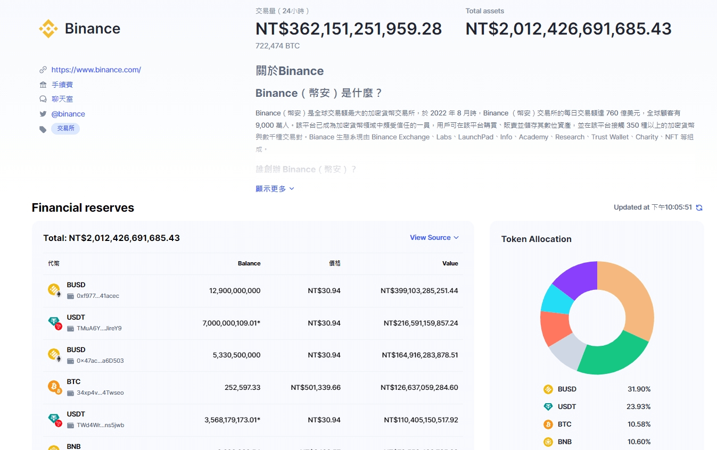Click the Binance name heading by the logo
The width and height of the screenshot is (717, 450).
93,29
